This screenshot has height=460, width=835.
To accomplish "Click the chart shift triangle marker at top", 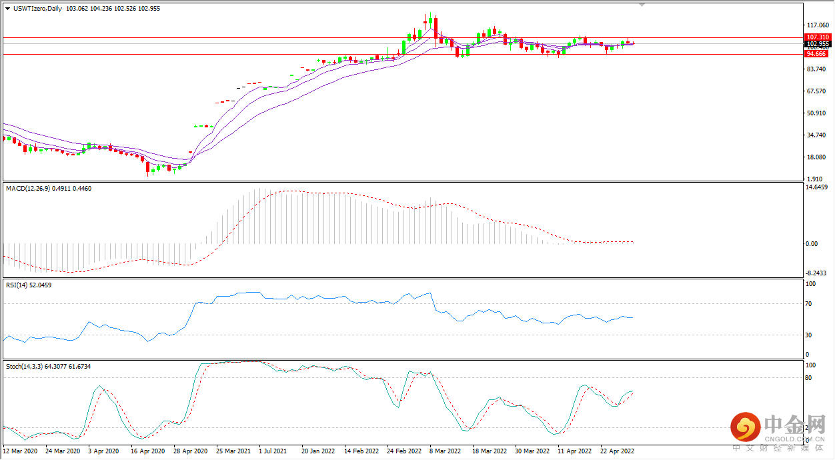I will click(642, 4).
